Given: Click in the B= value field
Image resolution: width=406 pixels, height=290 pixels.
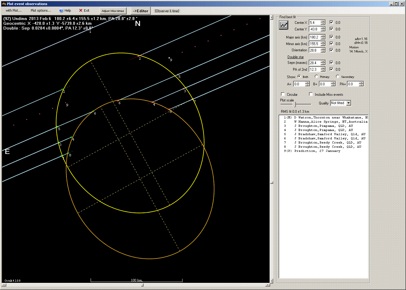Looking at the screenshot, I should pyautogui.click(x=325, y=84).
